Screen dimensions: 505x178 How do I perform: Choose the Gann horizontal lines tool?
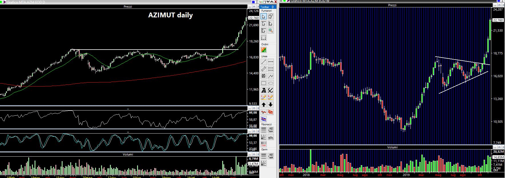264,156
